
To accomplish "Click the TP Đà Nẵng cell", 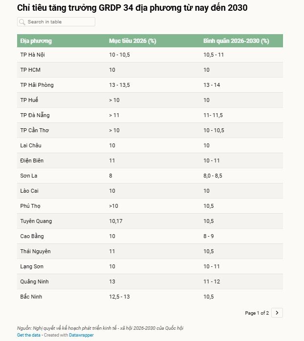I will click(35, 115).
